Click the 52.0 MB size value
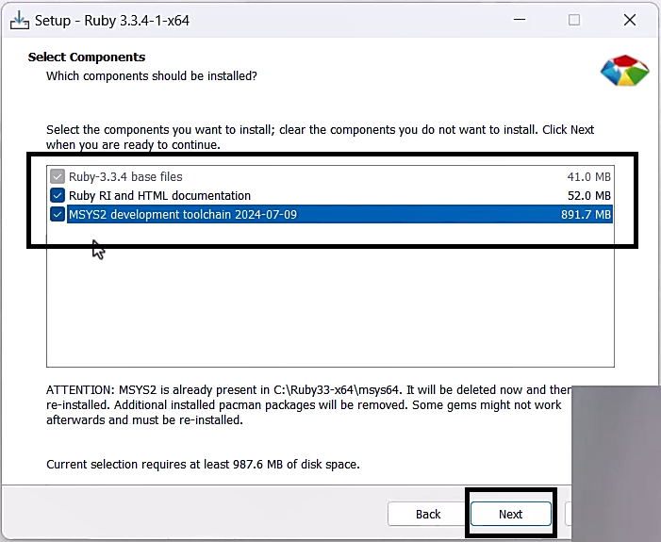661x542 pixels. [589, 195]
